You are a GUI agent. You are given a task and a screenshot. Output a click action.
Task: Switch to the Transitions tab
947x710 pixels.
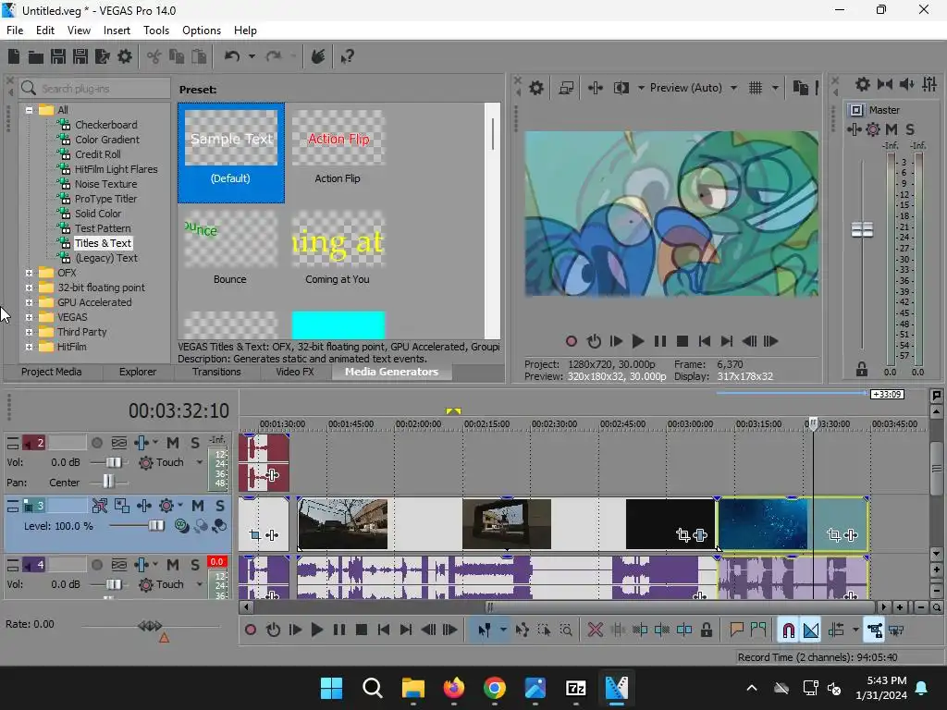(x=216, y=372)
